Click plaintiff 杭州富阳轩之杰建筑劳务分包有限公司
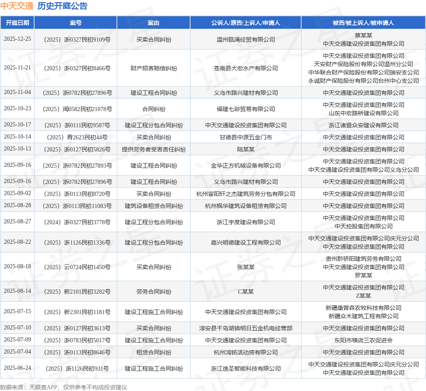 click(x=245, y=194)
